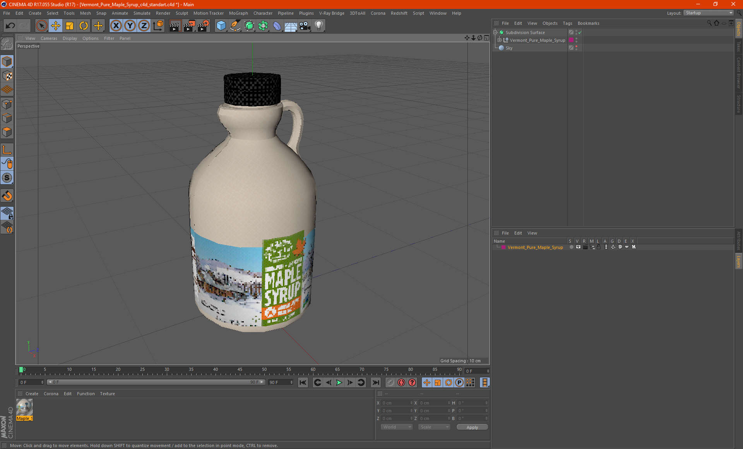The width and height of the screenshot is (743, 449).
Task: Select the Live Selection tool
Action: [41, 26]
